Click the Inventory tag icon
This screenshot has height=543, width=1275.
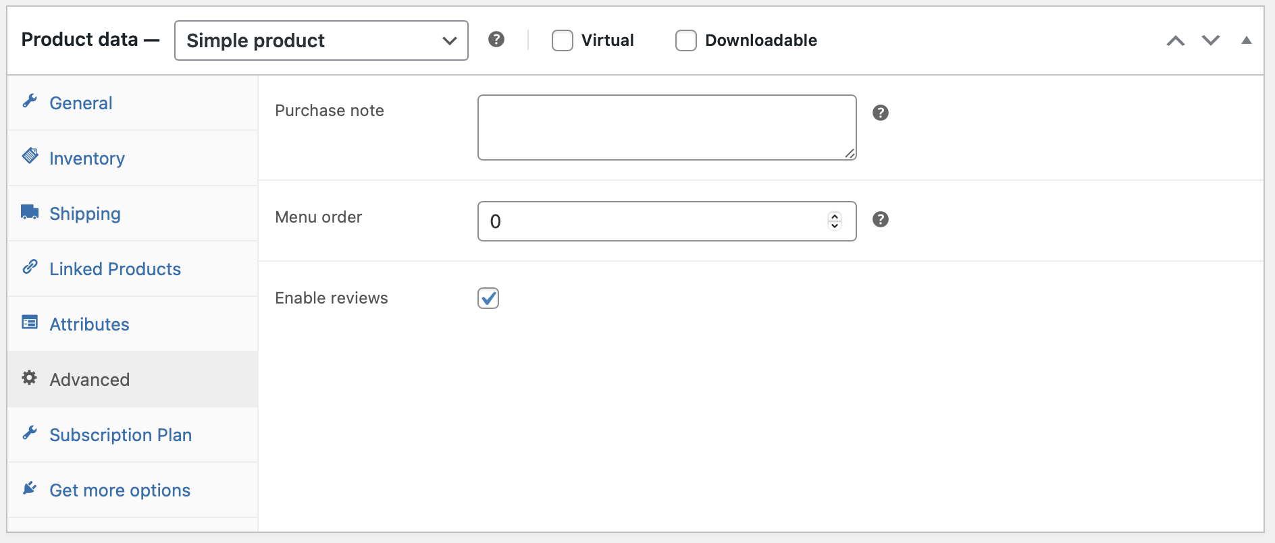(x=30, y=156)
